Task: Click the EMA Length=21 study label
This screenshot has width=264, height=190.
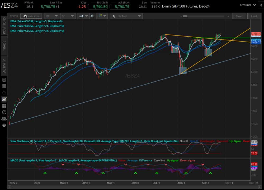Action: tap(37, 26)
